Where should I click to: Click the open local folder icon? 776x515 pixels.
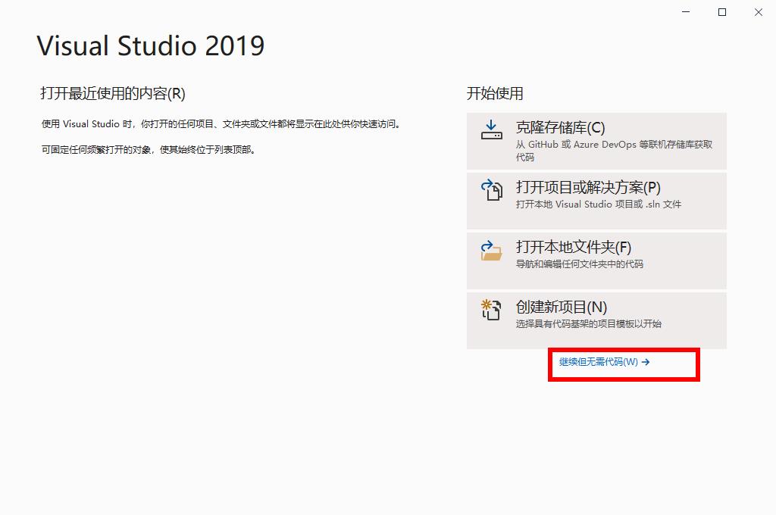[x=491, y=251]
